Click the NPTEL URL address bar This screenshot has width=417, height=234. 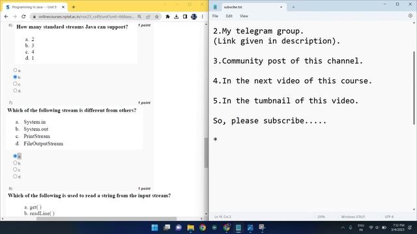coord(87,17)
